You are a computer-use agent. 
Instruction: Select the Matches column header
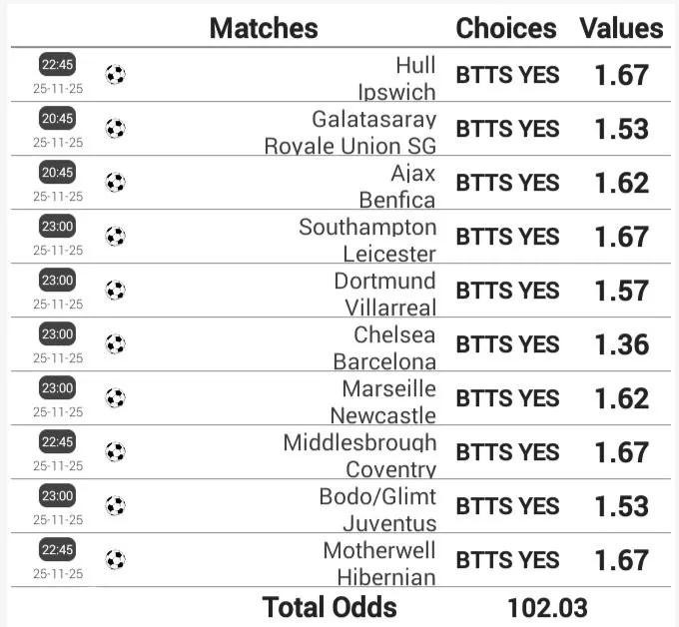tap(264, 28)
